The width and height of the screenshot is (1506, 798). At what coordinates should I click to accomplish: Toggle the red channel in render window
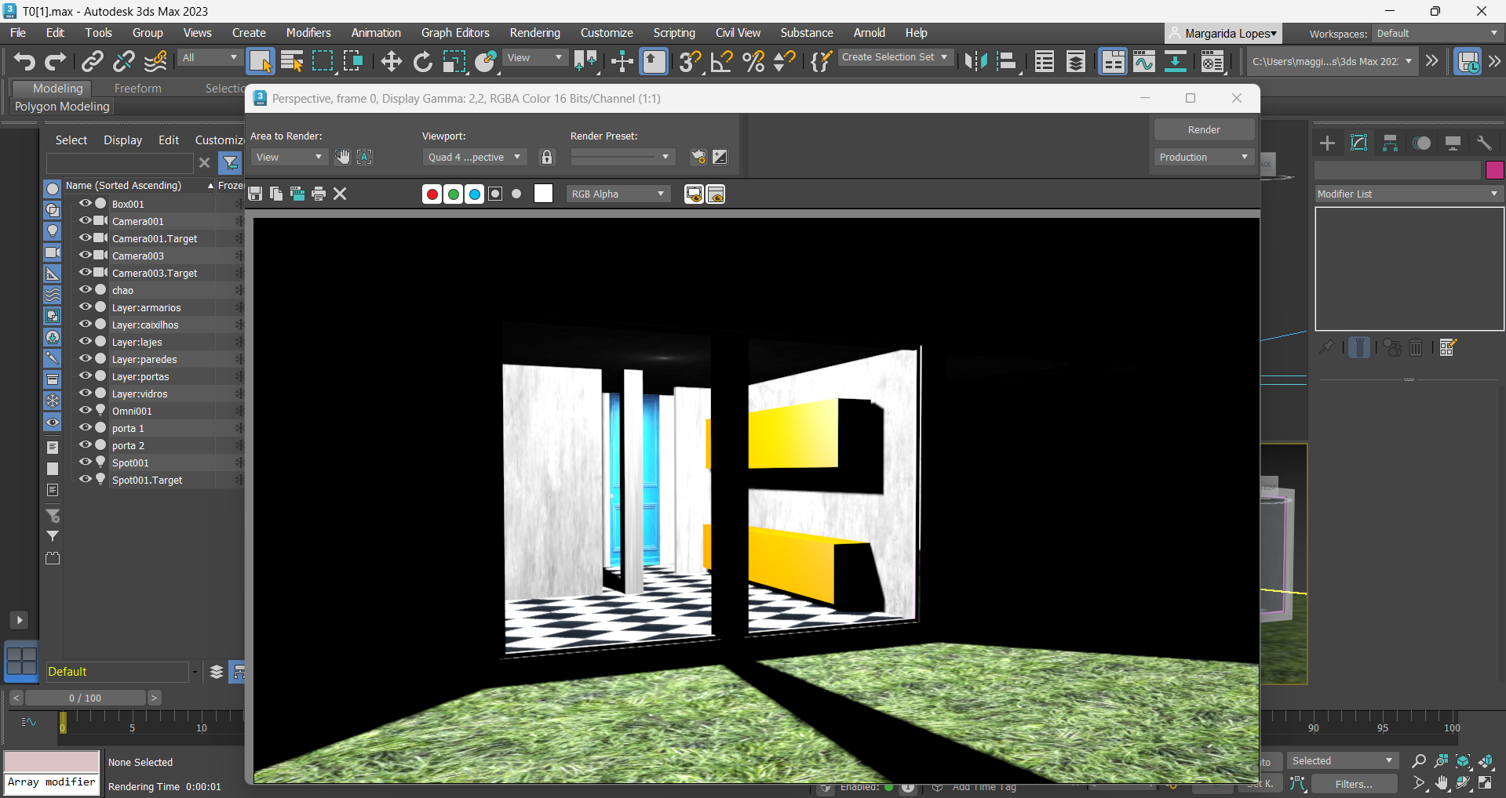[x=432, y=194]
